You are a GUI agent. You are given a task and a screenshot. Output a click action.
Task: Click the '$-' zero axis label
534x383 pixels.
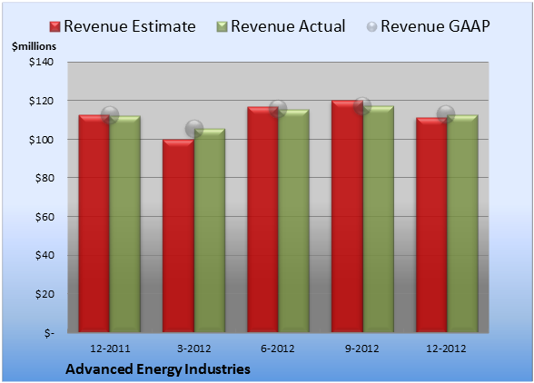coord(49,333)
